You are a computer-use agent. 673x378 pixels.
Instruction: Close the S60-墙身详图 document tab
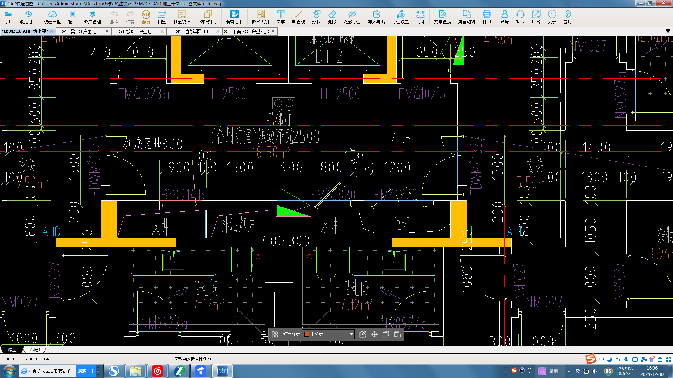pyautogui.click(x=218, y=31)
